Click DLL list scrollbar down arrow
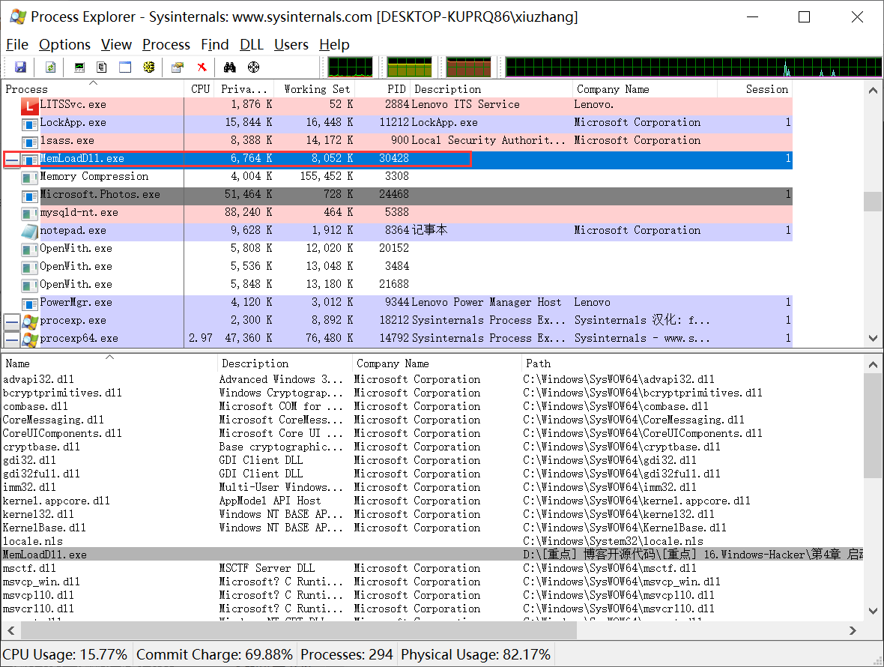Image resolution: width=884 pixels, height=667 pixels. (x=873, y=612)
